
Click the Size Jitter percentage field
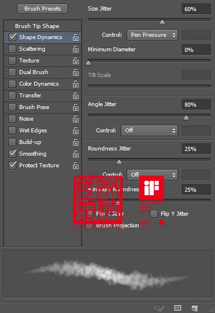tap(196, 9)
